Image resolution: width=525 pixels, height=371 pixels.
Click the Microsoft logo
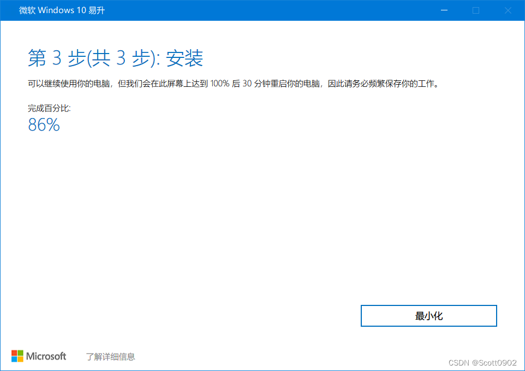point(39,356)
